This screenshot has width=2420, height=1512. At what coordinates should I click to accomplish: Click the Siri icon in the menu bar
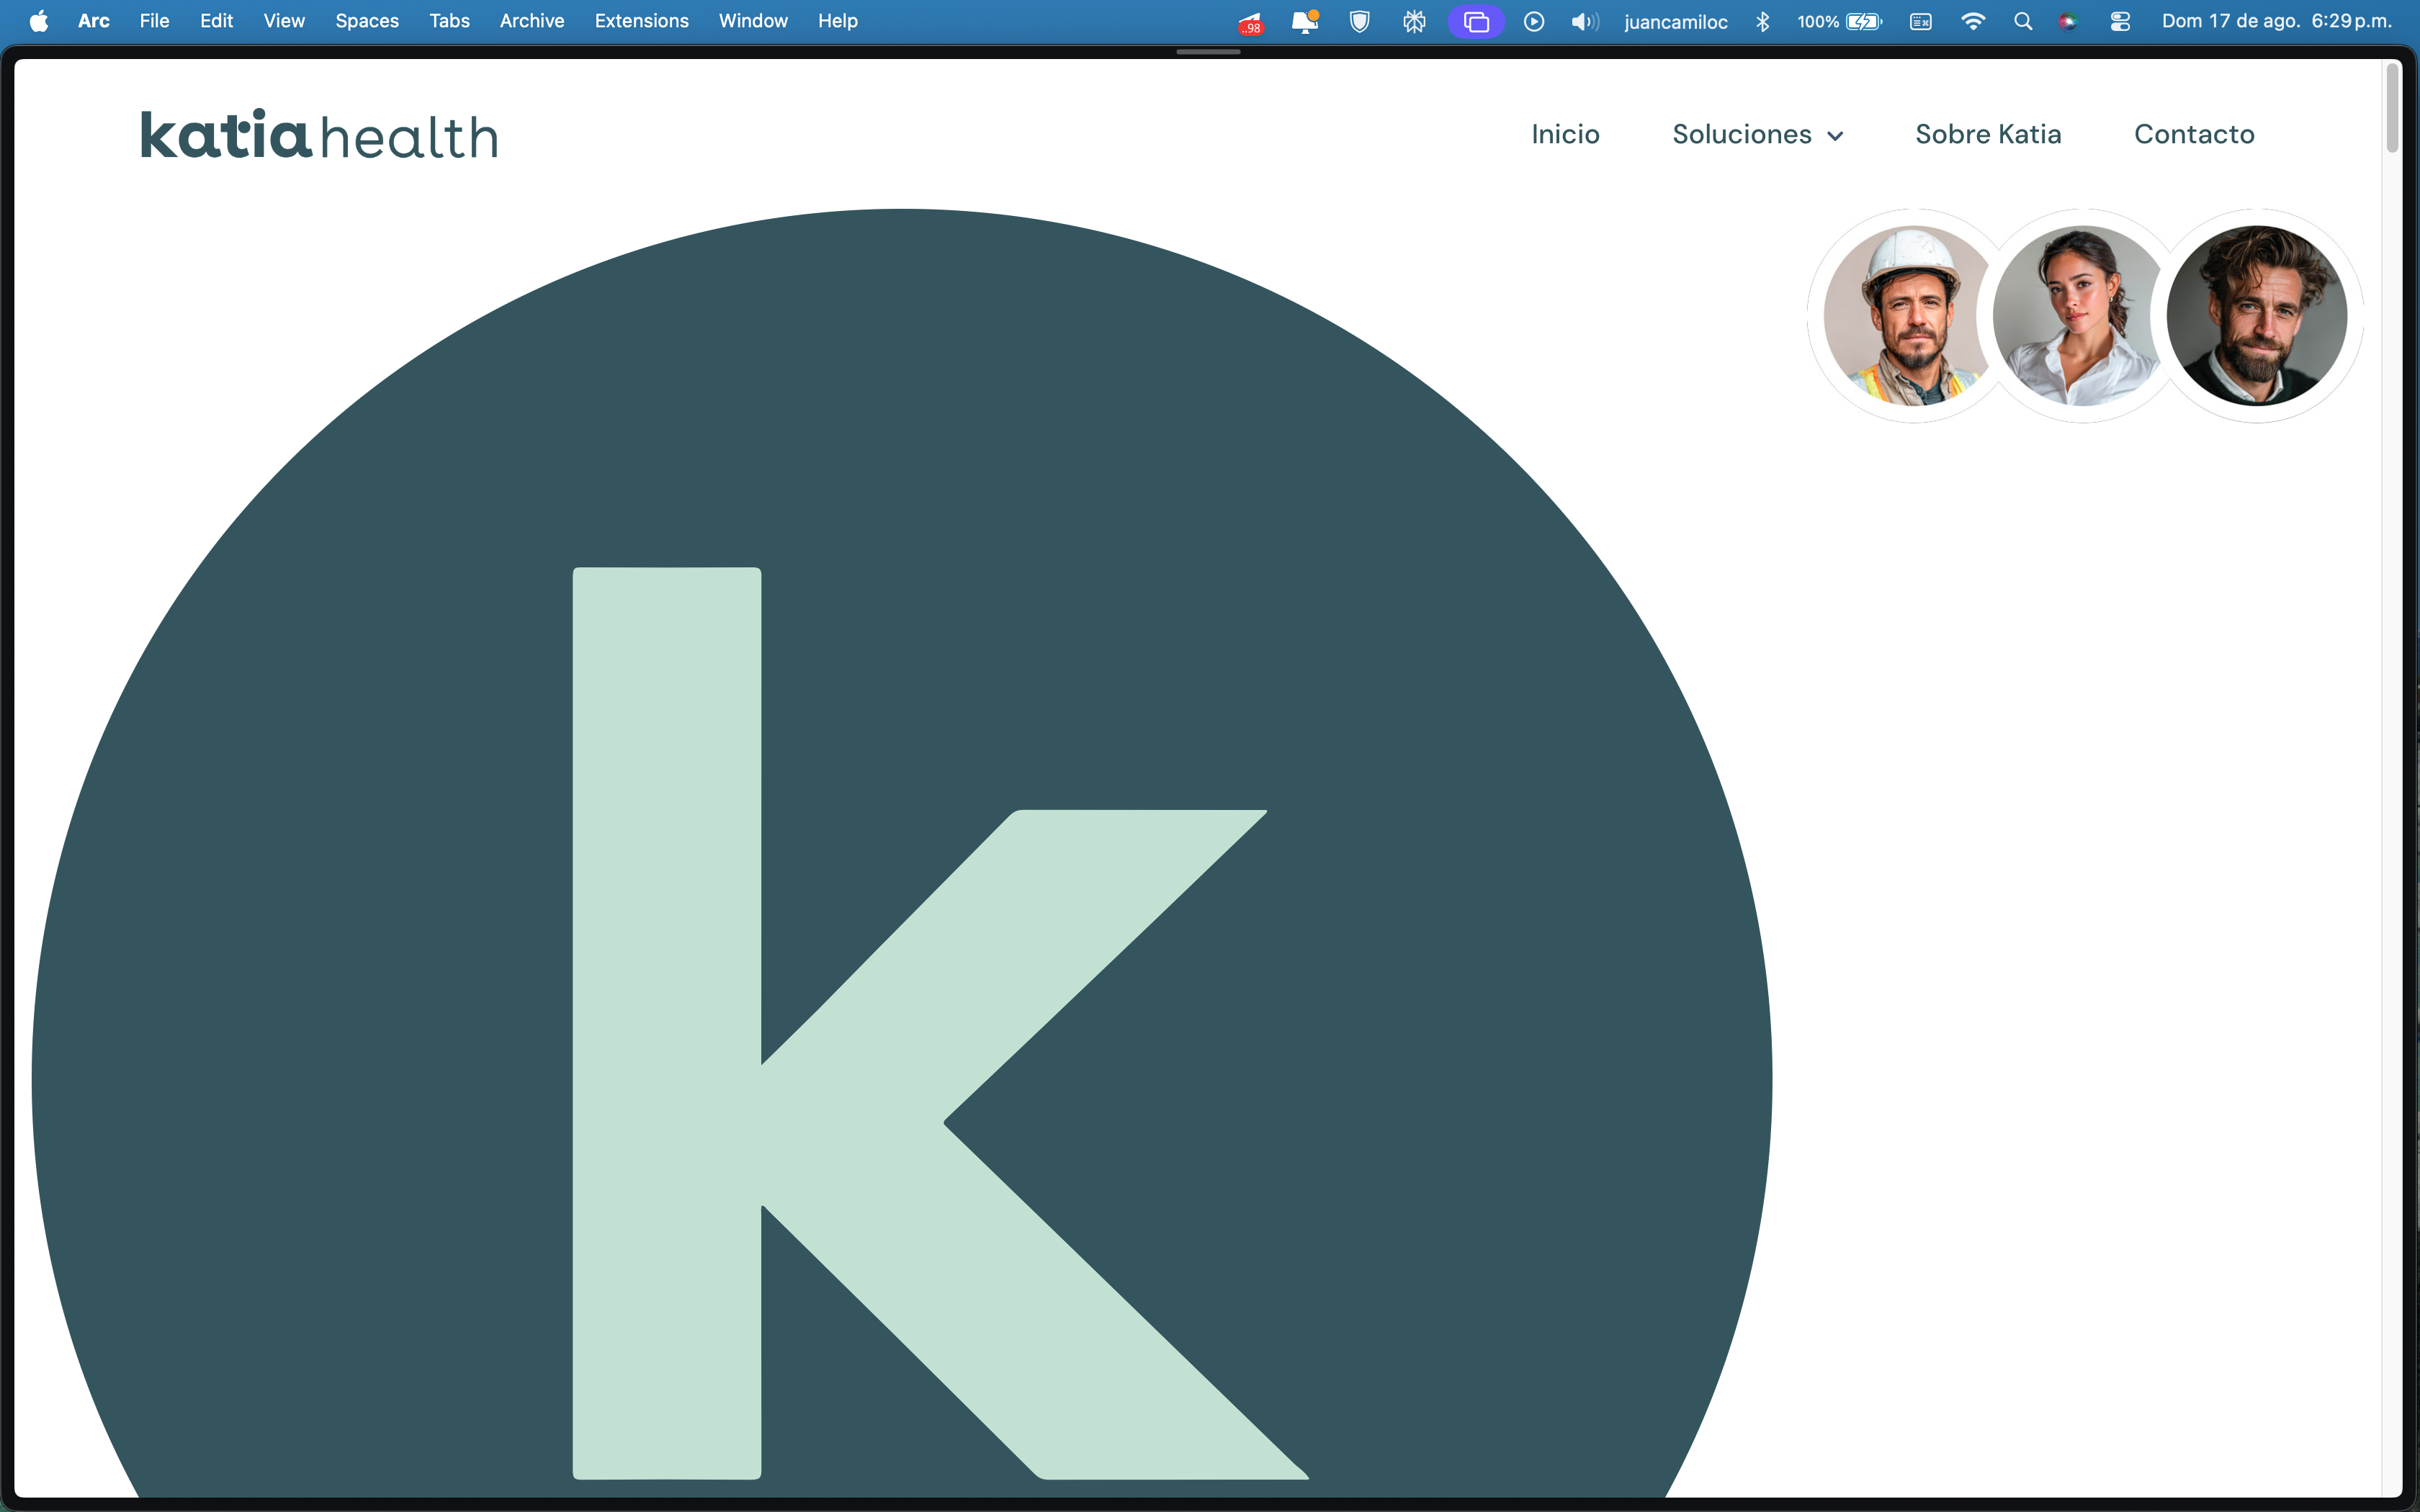coord(2068,21)
